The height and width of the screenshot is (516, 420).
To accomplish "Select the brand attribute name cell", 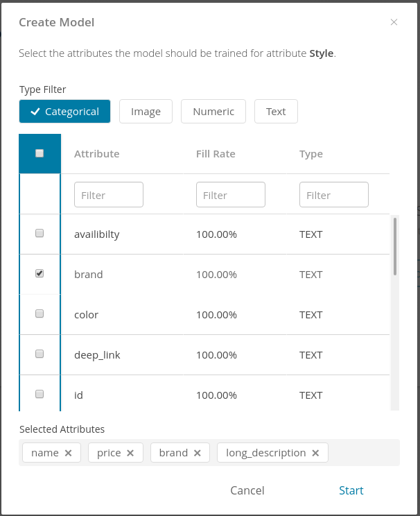I will click(89, 275).
